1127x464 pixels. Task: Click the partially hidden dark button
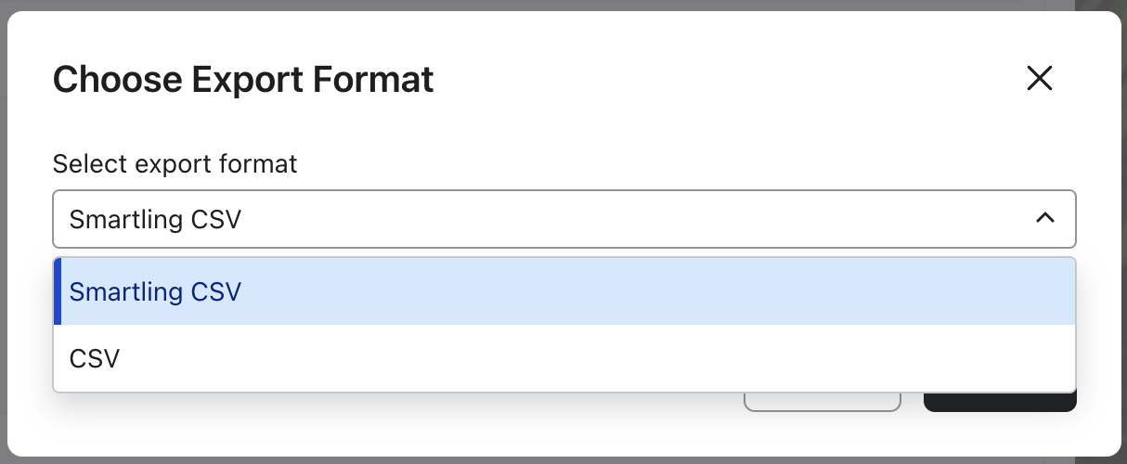point(1000,403)
